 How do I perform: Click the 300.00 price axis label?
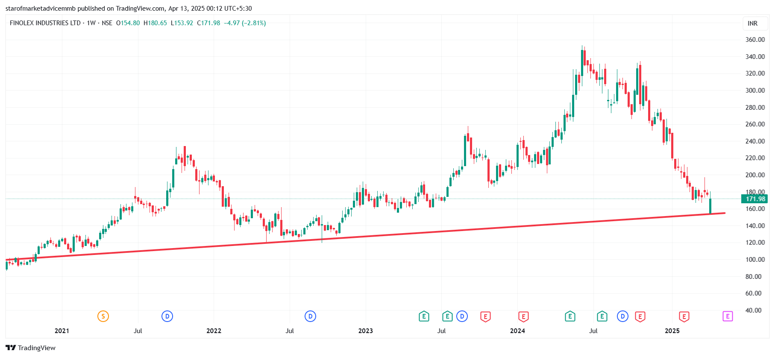click(x=755, y=91)
